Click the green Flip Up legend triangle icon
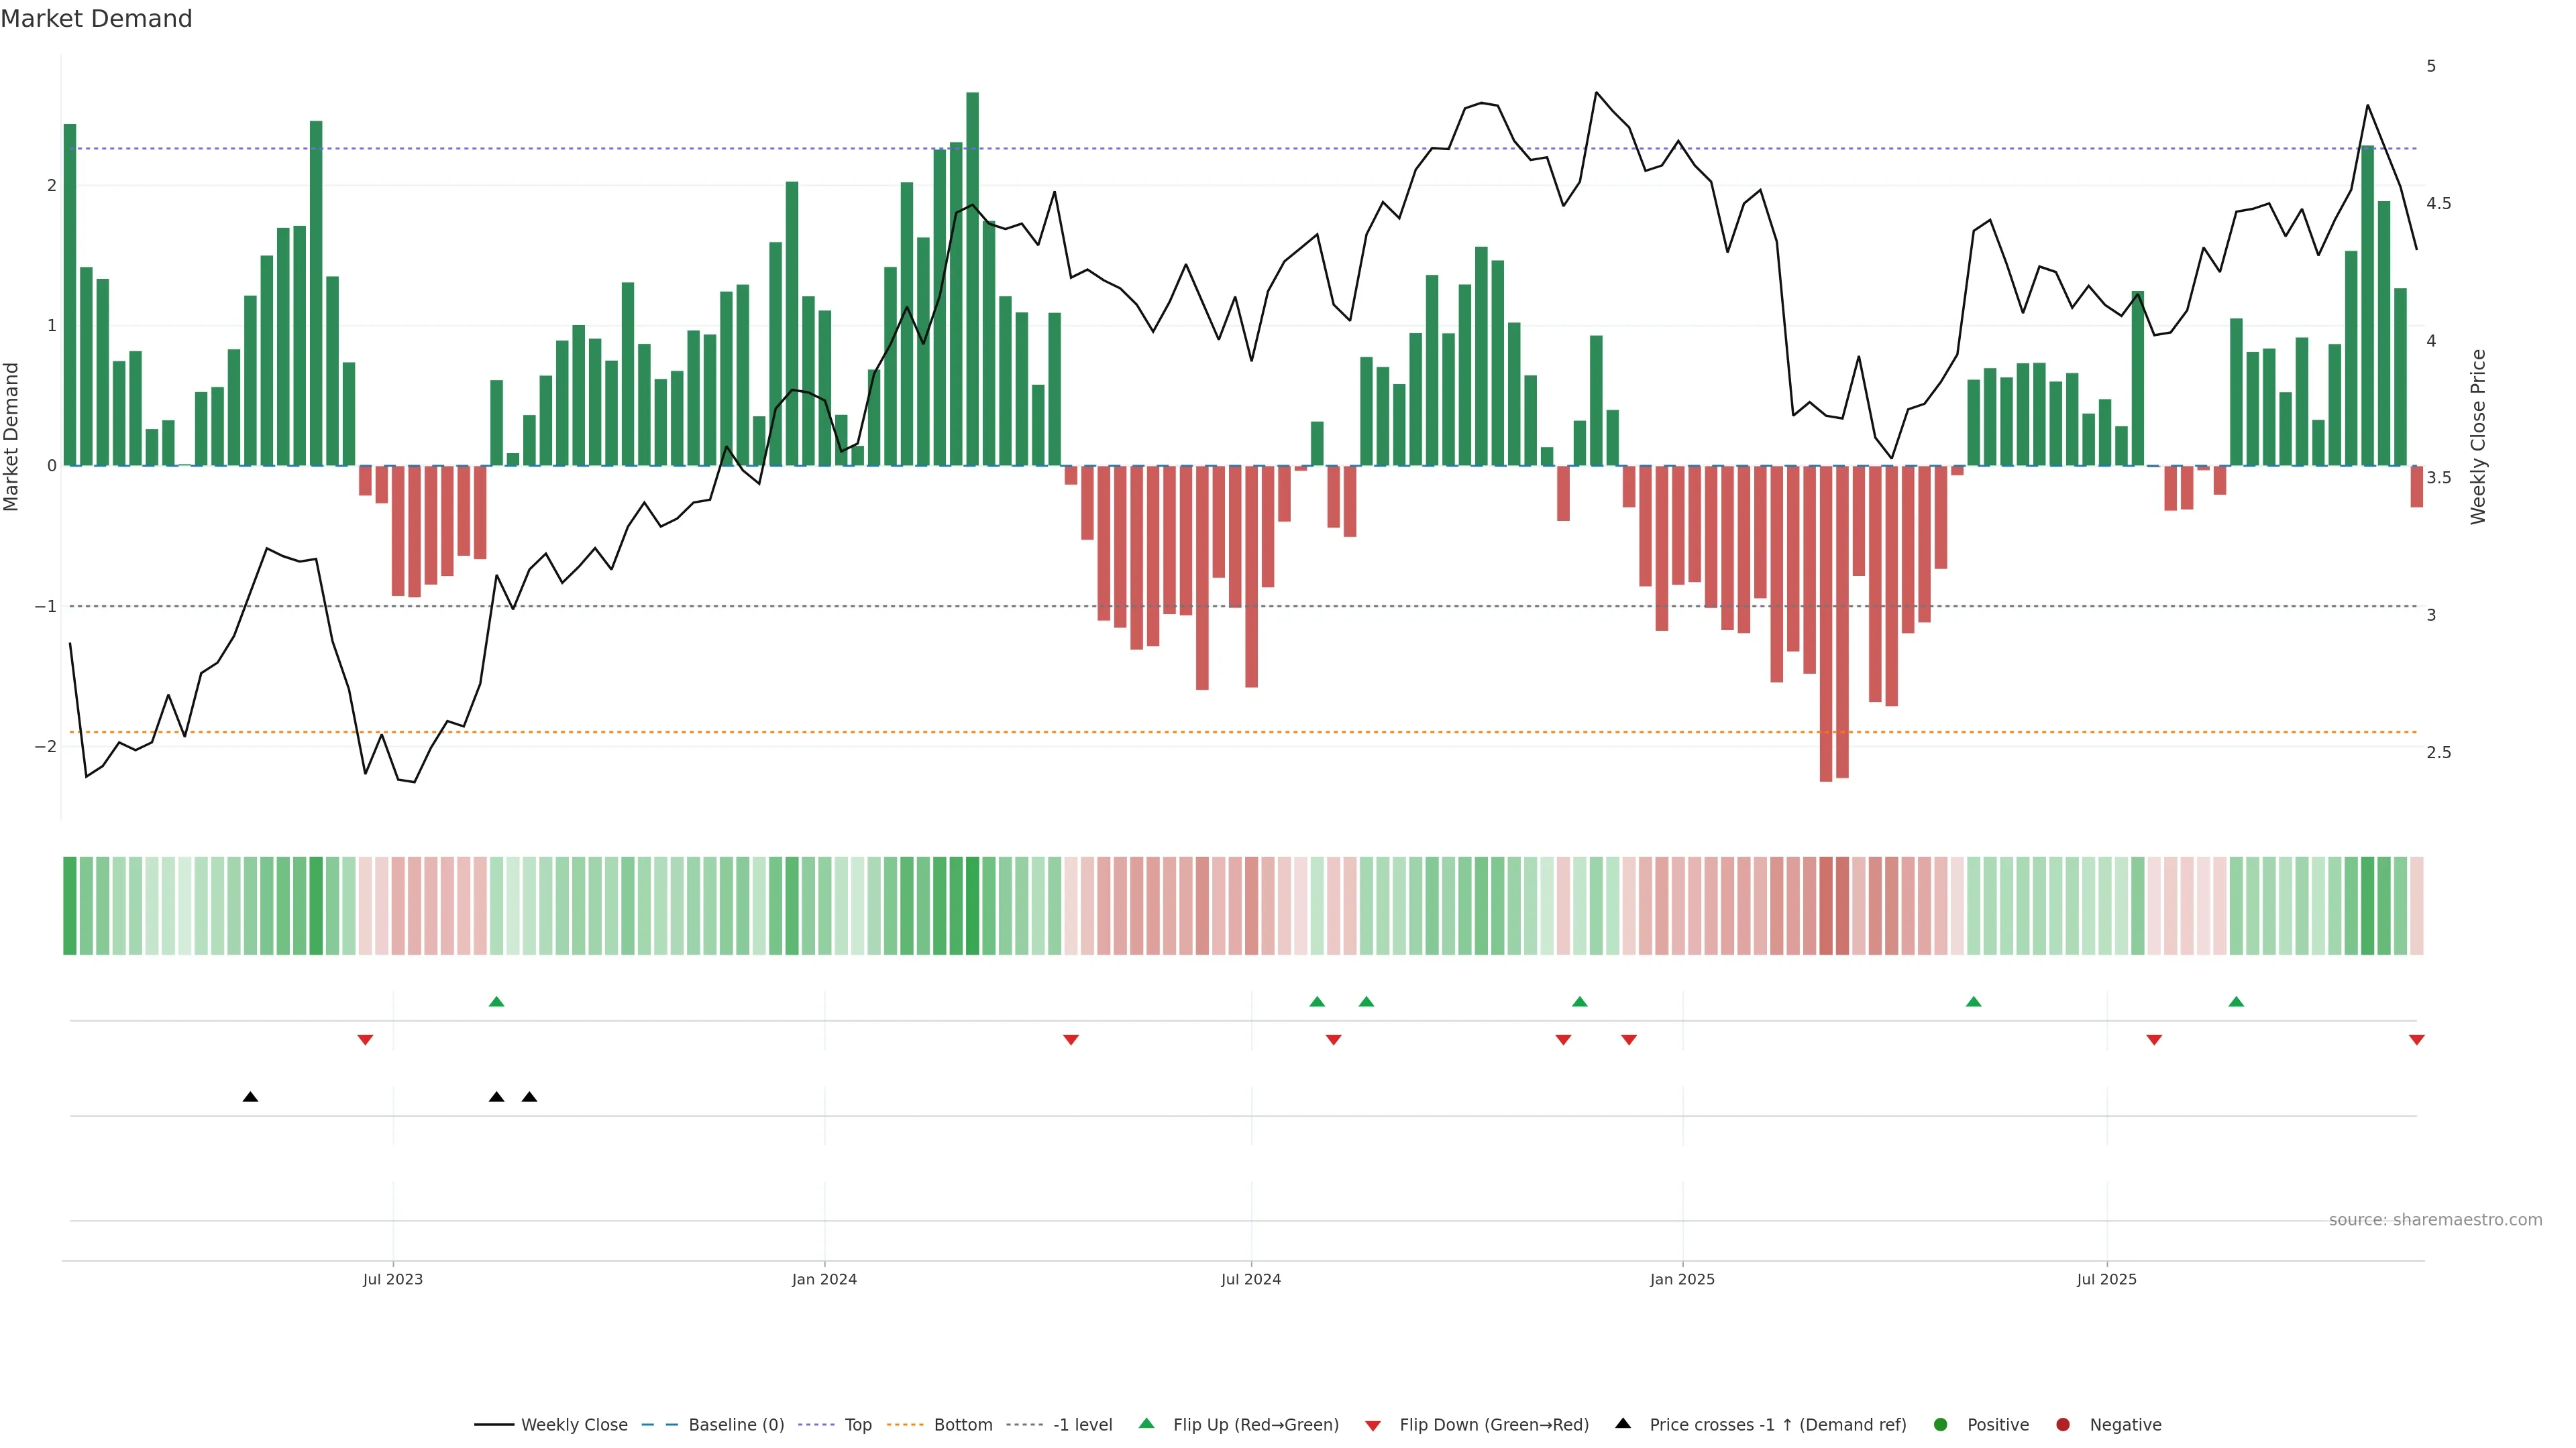 coord(1146,1423)
